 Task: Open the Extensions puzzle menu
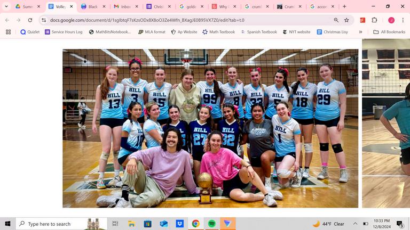pyautogui.click(x=374, y=20)
